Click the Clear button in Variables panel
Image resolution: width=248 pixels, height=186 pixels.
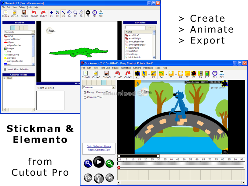151,28
